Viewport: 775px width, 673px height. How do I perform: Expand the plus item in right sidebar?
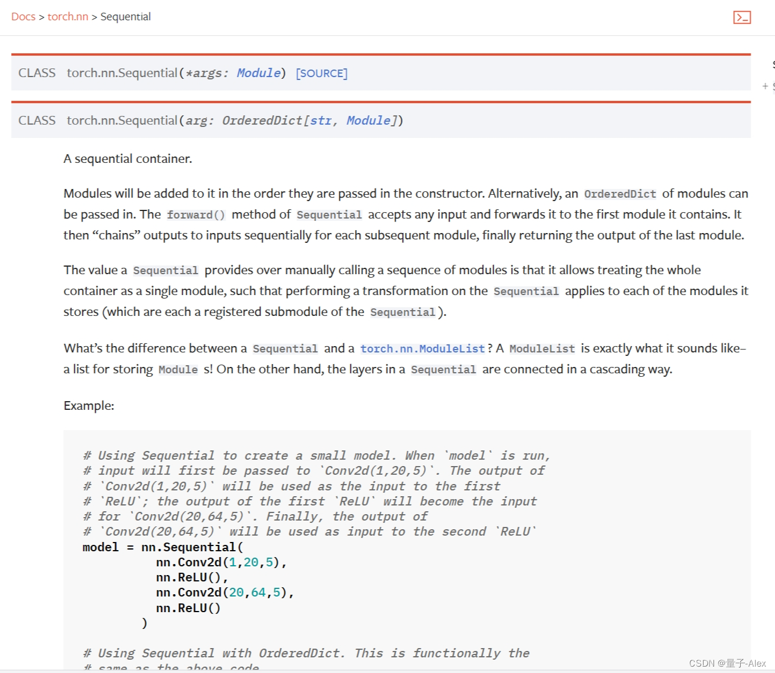click(x=765, y=86)
